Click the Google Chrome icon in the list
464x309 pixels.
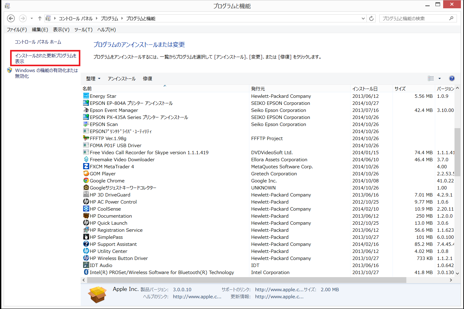(86, 181)
